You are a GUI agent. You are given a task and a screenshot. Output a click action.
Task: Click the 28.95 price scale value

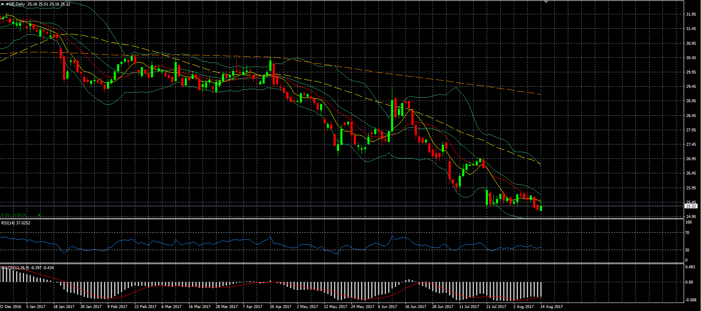691,101
